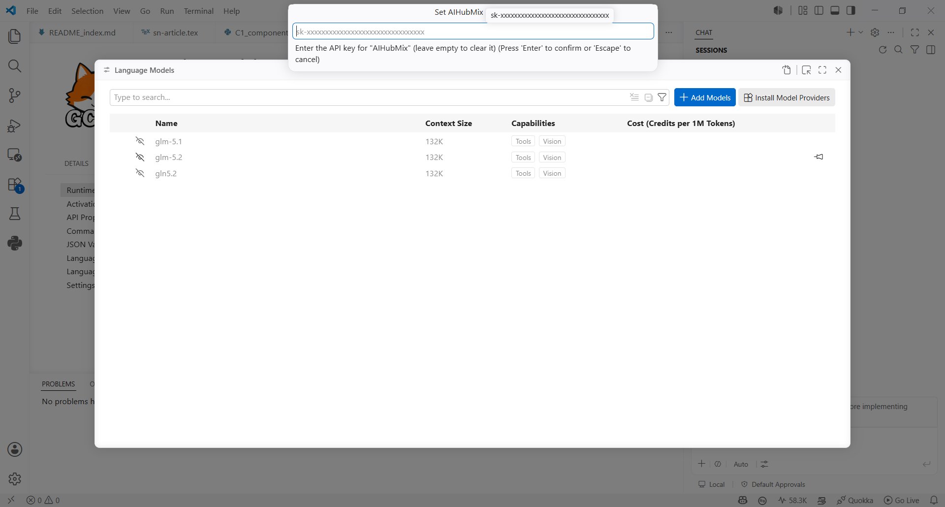Click the Customize Layout icon in title bar
Screen dimensions: 945x507
(803, 10)
